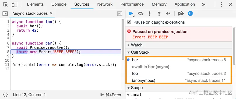Open the Memory tab
Image resolution: width=236 pixels, height=99 pixels.
tap(159, 4)
